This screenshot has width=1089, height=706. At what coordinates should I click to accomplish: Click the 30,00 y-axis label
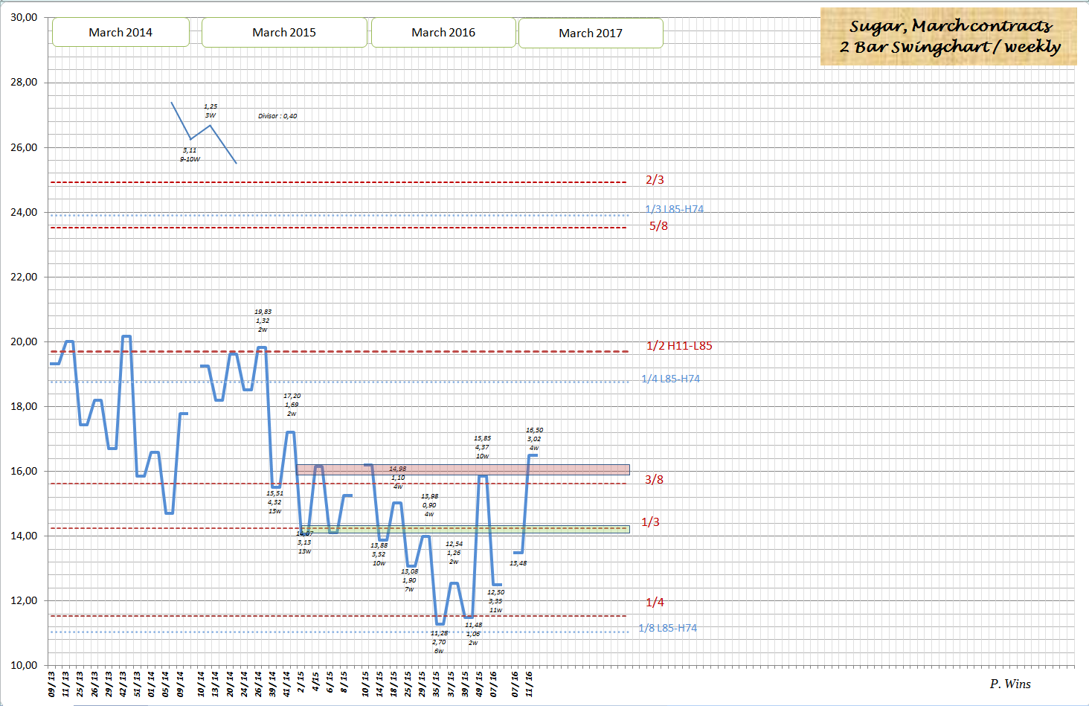coord(24,18)
